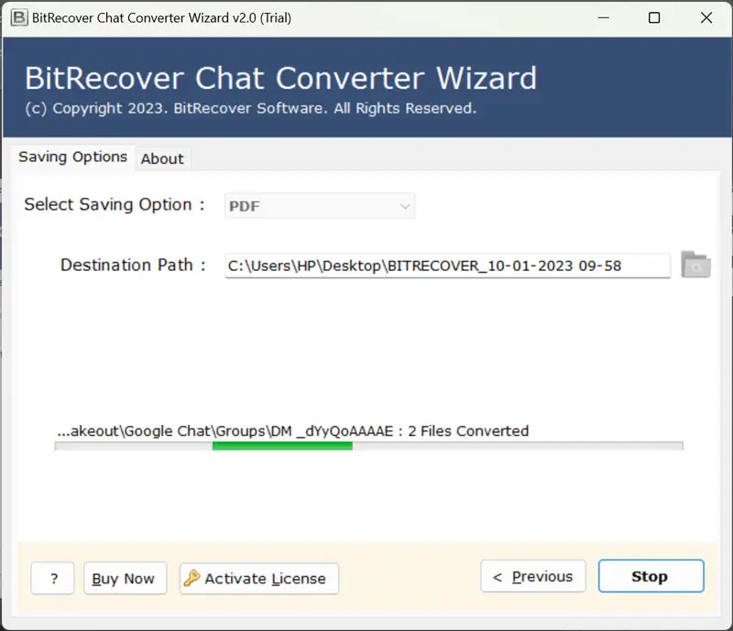The image size is (733, 631).
Task: Click the question mark help button
Action: tap(53, 578)
